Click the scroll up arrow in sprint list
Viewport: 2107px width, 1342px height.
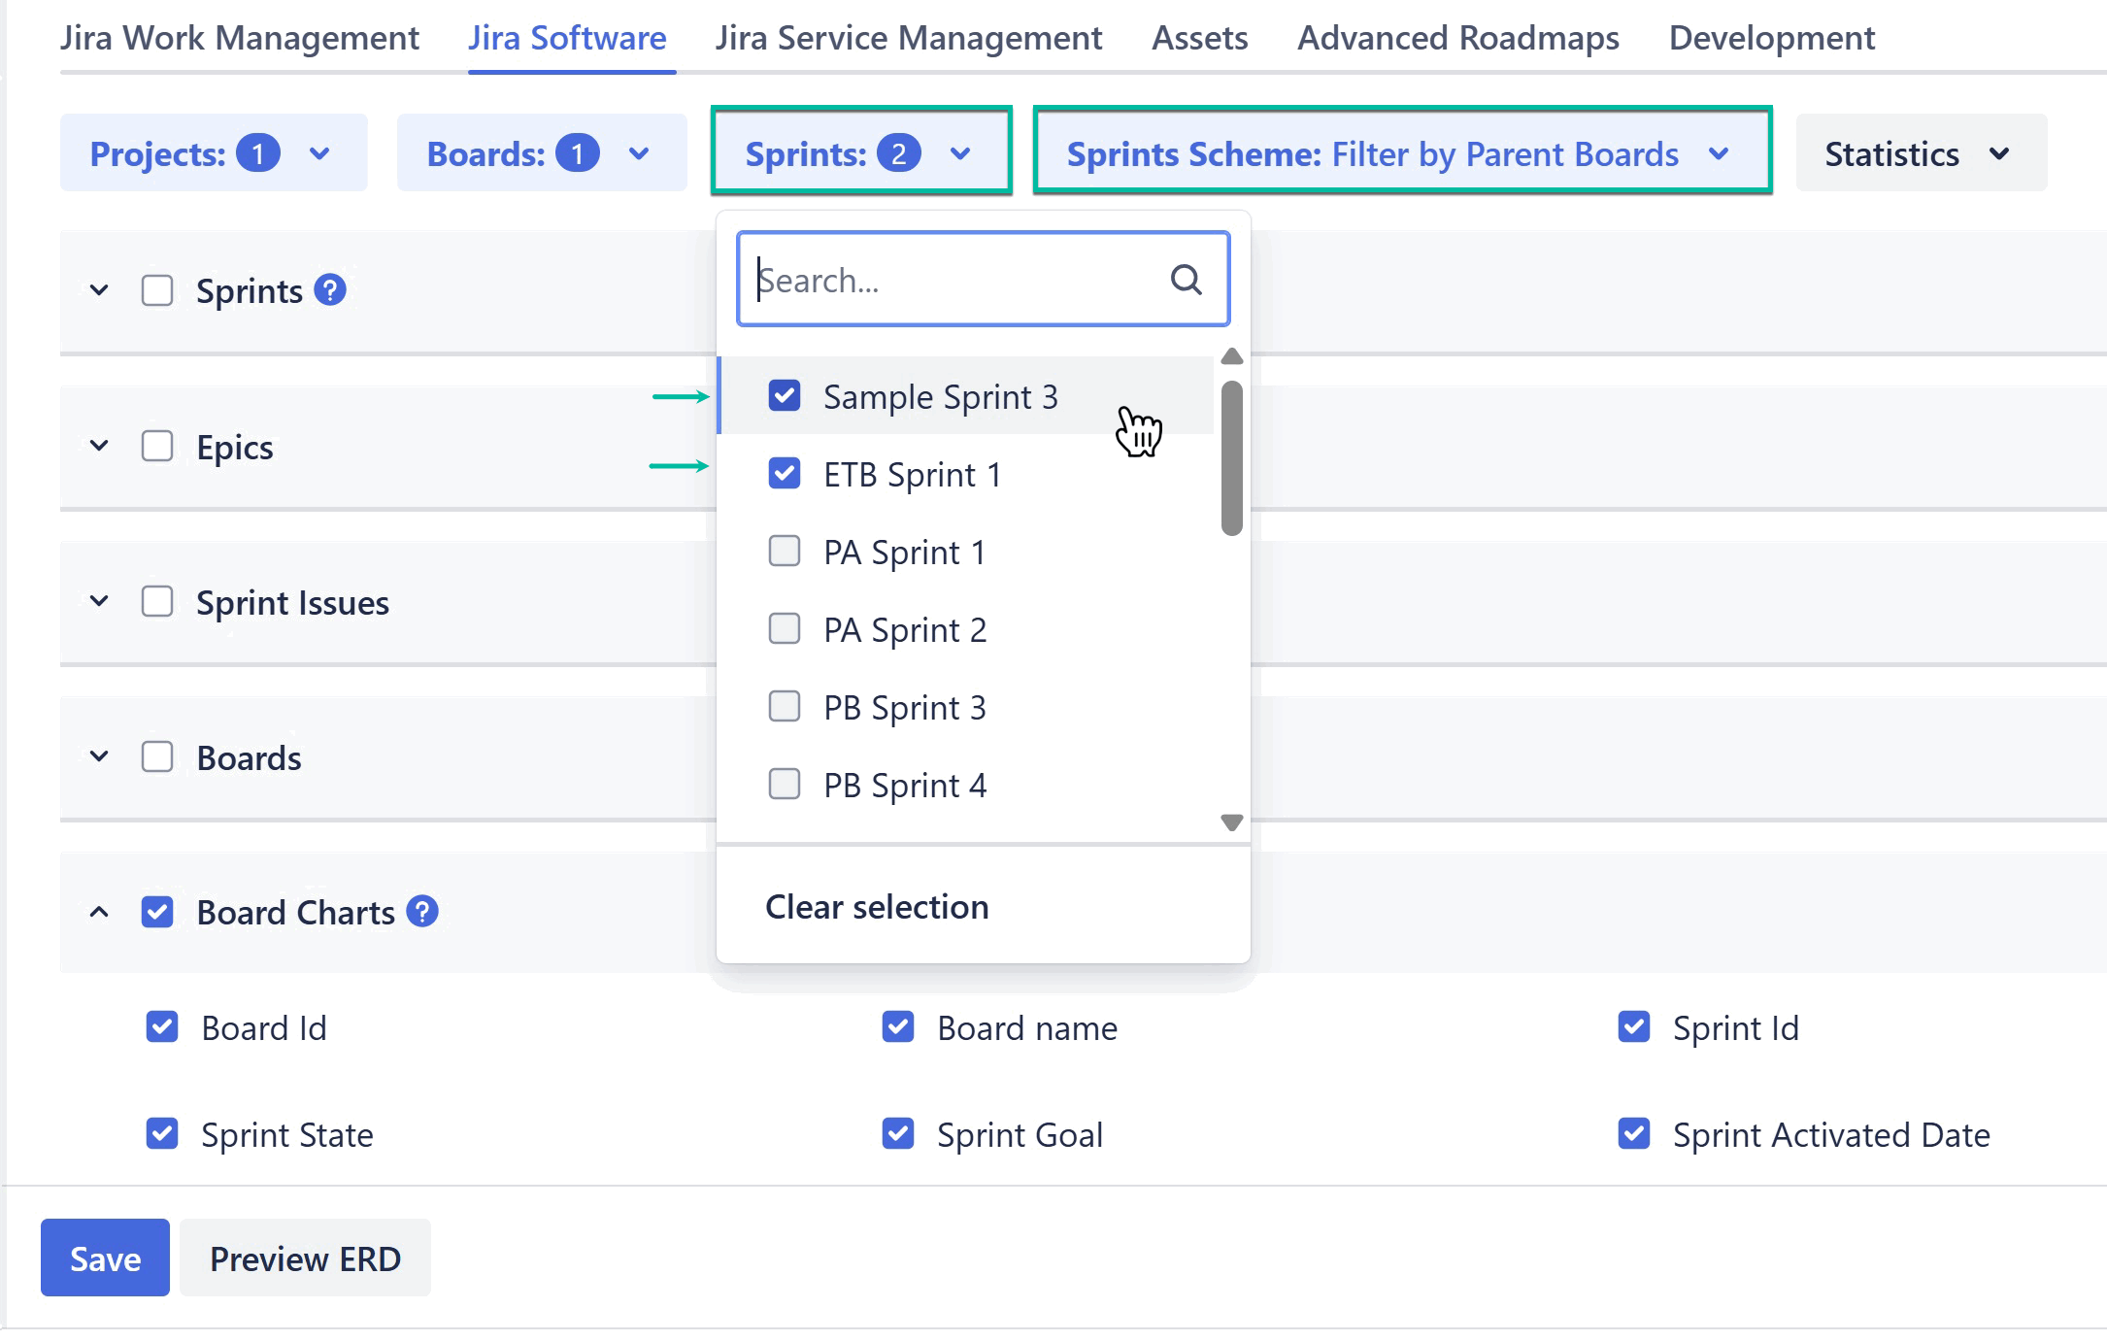pos(1232,356)
